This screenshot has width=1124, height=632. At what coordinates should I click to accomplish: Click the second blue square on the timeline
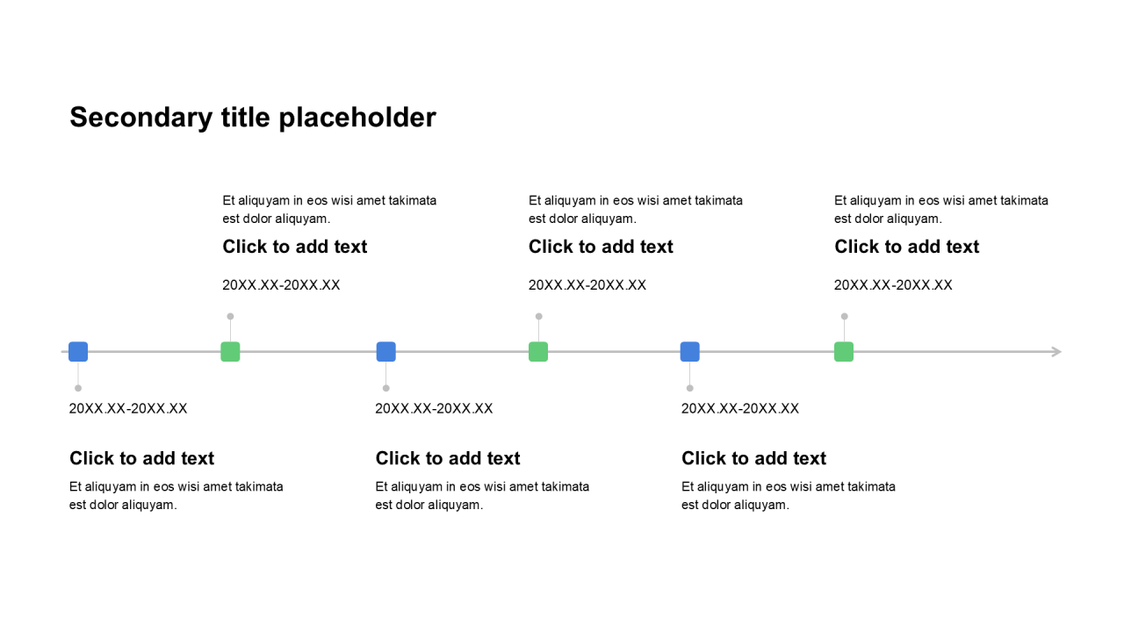pyautogui.click(x=386, y=352)
